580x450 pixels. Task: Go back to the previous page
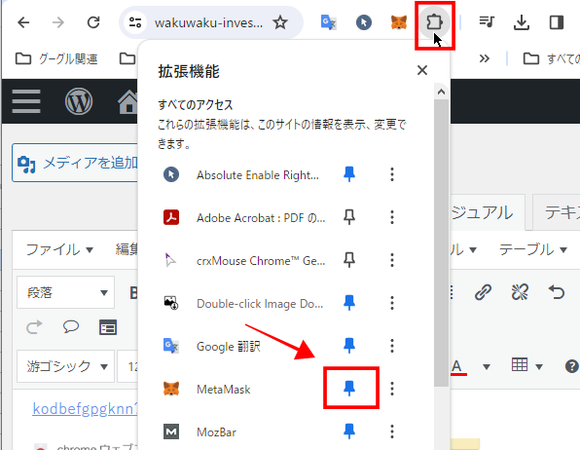coord(23,22)
